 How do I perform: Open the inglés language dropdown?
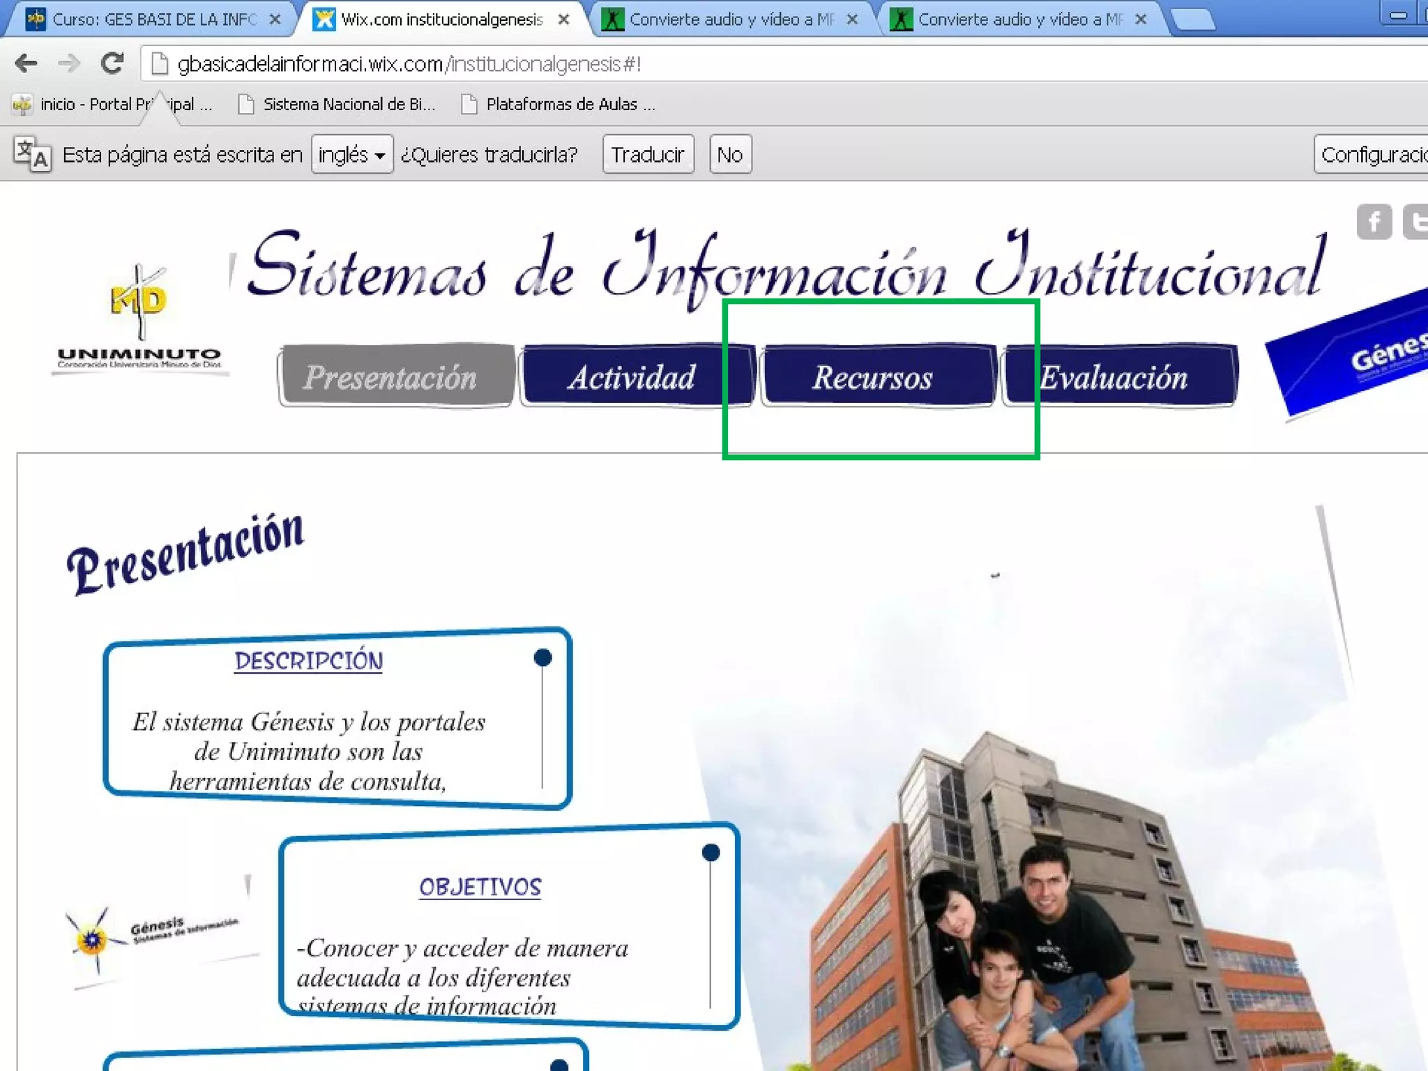351,154
